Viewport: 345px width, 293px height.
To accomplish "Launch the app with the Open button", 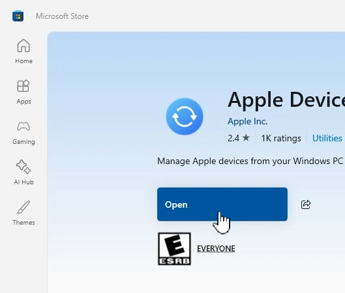I will click(x=222, y=204).
